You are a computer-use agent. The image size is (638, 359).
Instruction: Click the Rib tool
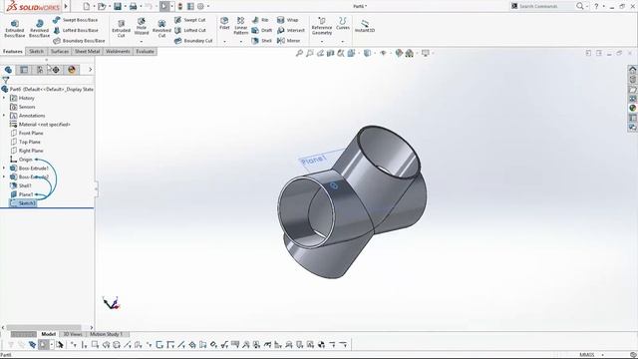click(260, 20)
